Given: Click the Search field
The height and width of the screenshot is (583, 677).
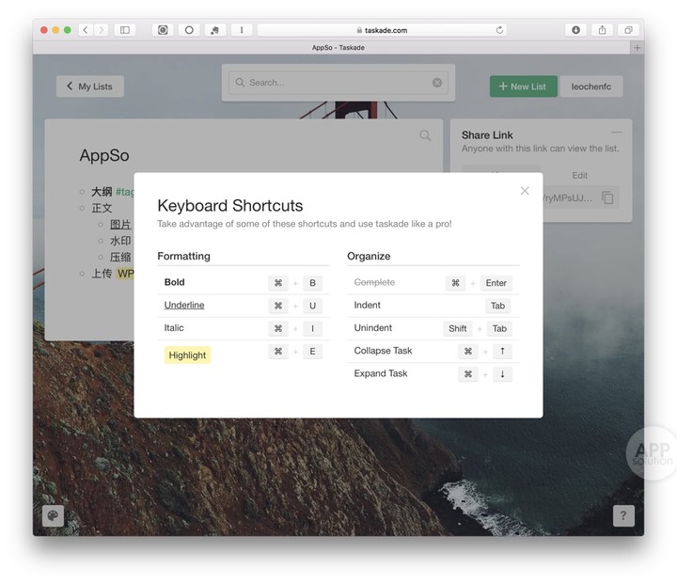Looking at the screenshot, I should click(338, 83).
